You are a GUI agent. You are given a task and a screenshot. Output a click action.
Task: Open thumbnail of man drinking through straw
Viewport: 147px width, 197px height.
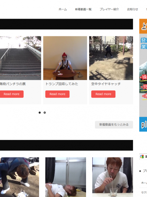coord(113,177)
